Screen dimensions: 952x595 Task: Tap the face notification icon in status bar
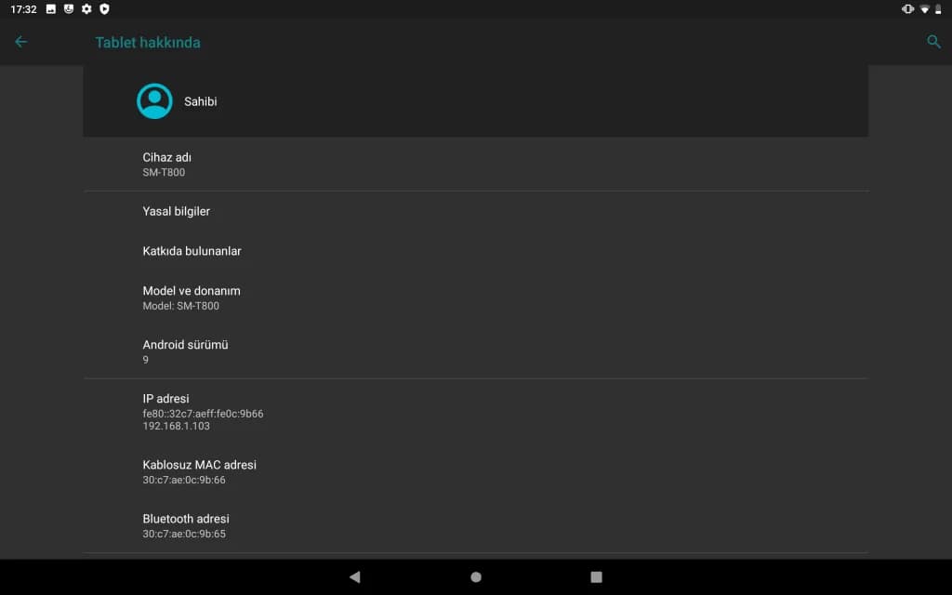69,9
